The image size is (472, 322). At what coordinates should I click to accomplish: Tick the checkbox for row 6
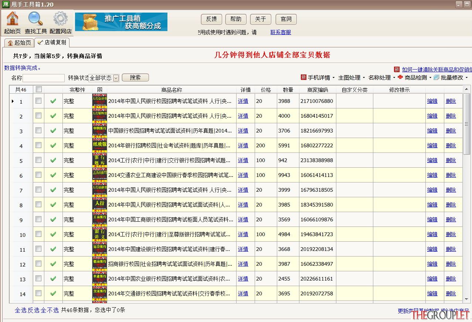38,175
